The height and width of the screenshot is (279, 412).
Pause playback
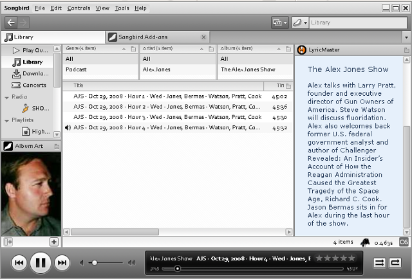pyautogui.click(x=41, y=263)
